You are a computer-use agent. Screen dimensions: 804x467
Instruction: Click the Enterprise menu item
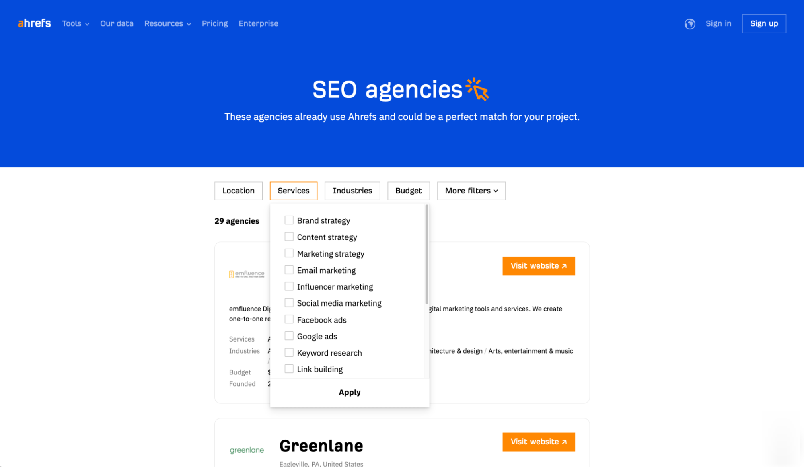257,23
